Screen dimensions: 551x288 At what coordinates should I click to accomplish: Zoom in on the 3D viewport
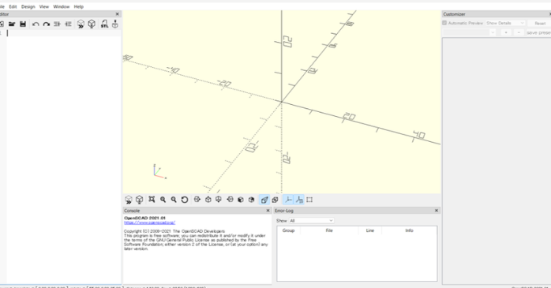[163, 200]
